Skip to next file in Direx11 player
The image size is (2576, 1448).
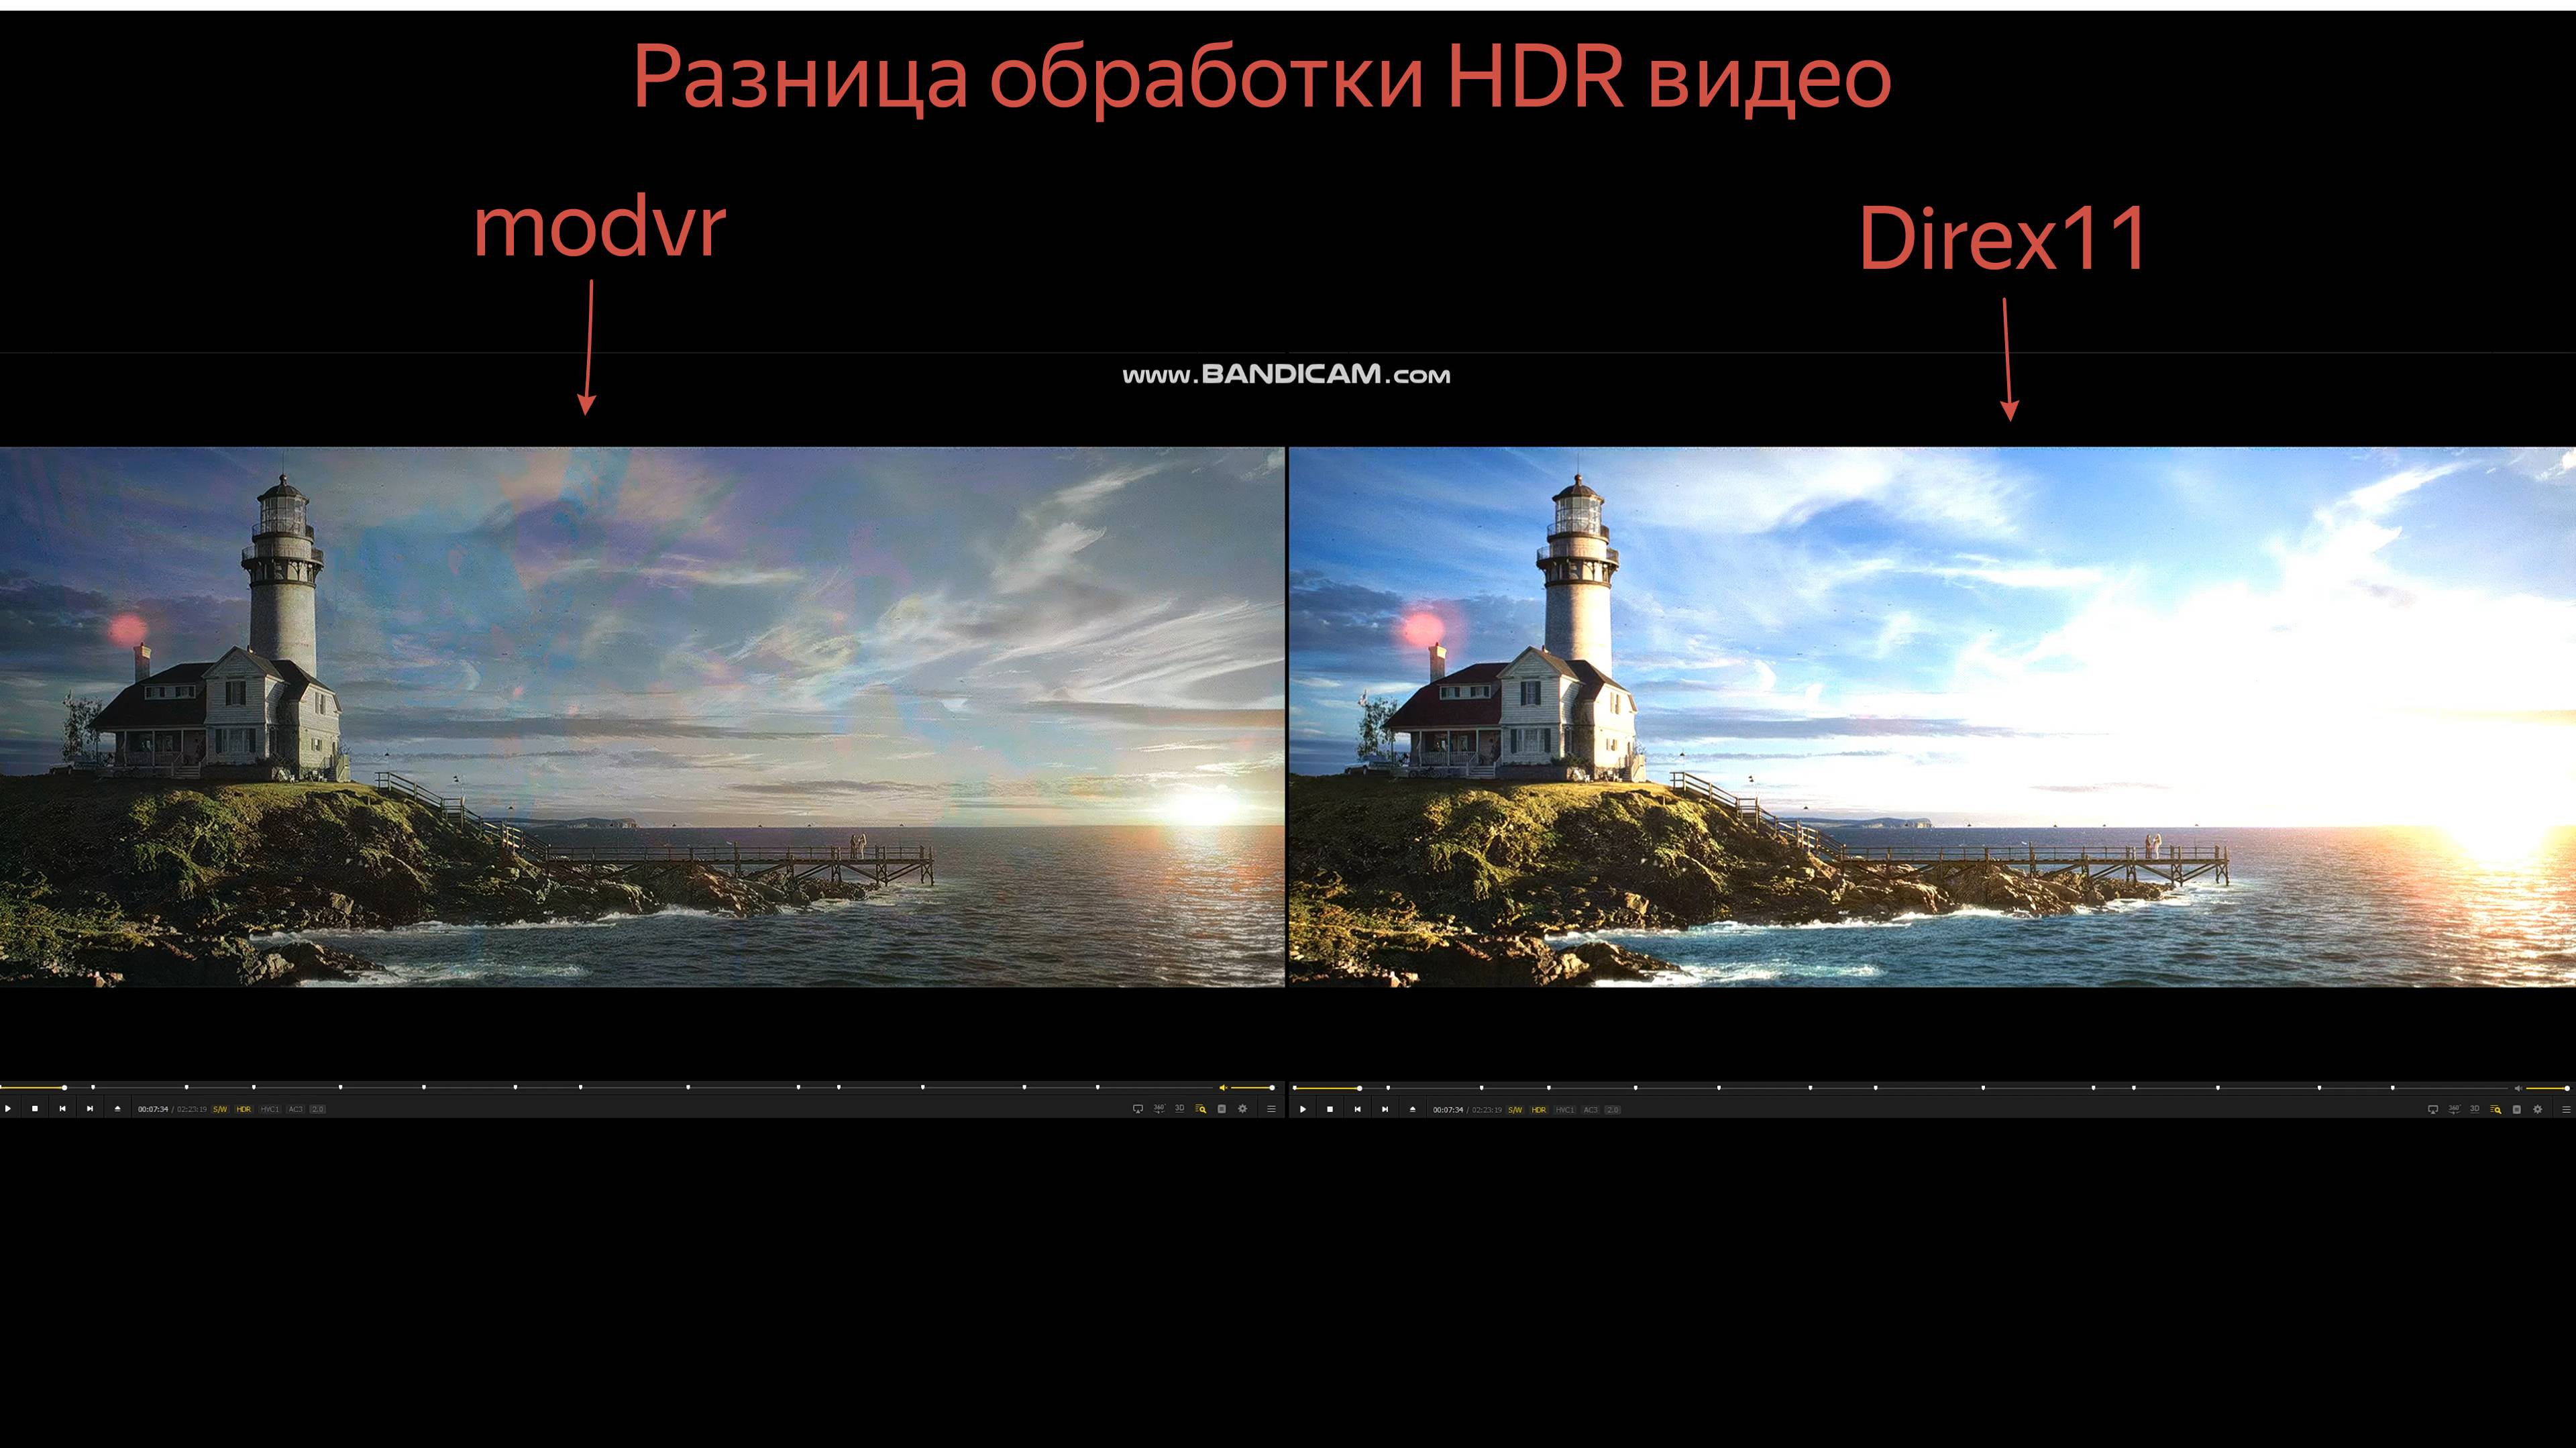[1385, 1110]
